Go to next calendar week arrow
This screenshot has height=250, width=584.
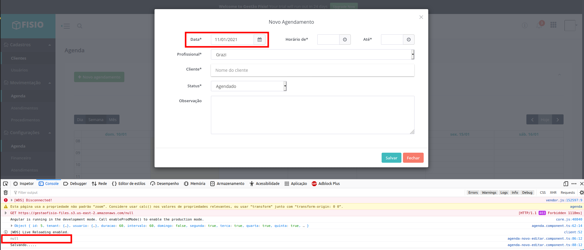tap(557, 120)
